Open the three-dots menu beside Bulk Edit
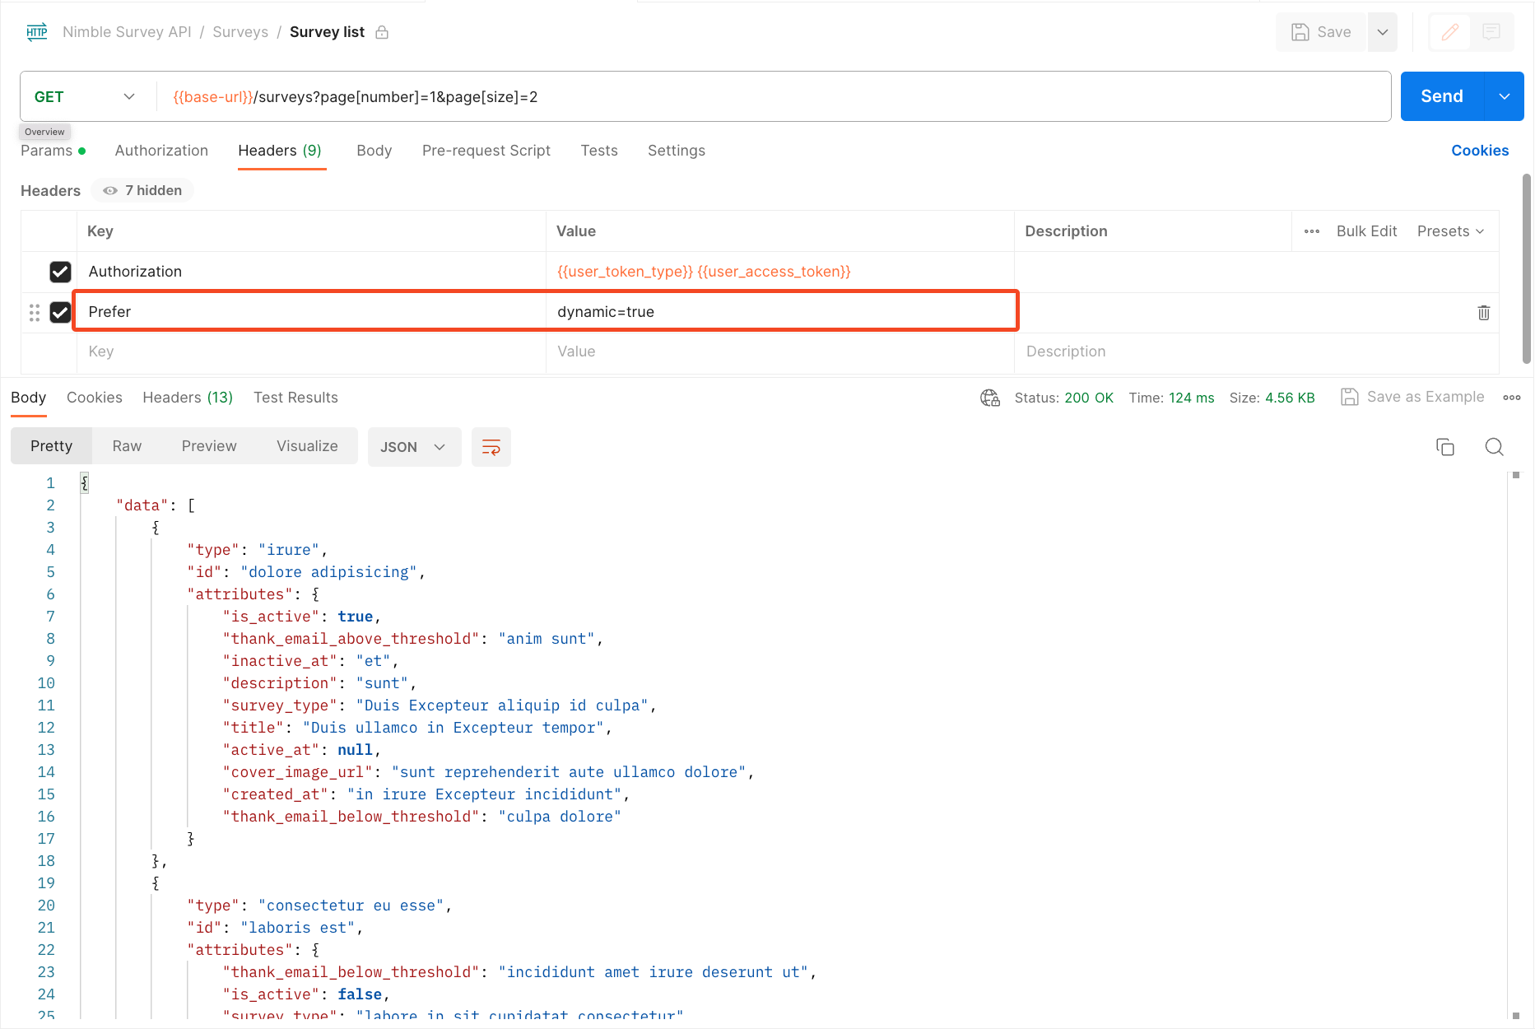This screenshot has width=1535, height=1029. tap(1312, 231)
